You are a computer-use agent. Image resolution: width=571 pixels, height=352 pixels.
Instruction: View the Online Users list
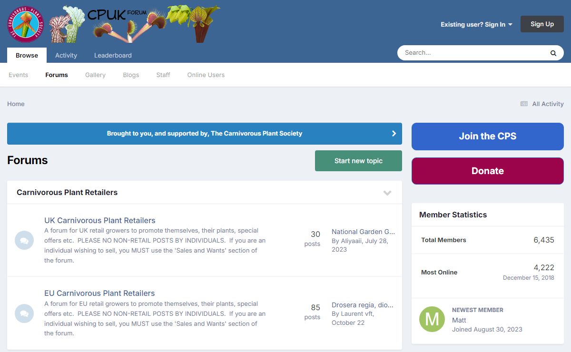pyautogui.click(x=206, y=75)
